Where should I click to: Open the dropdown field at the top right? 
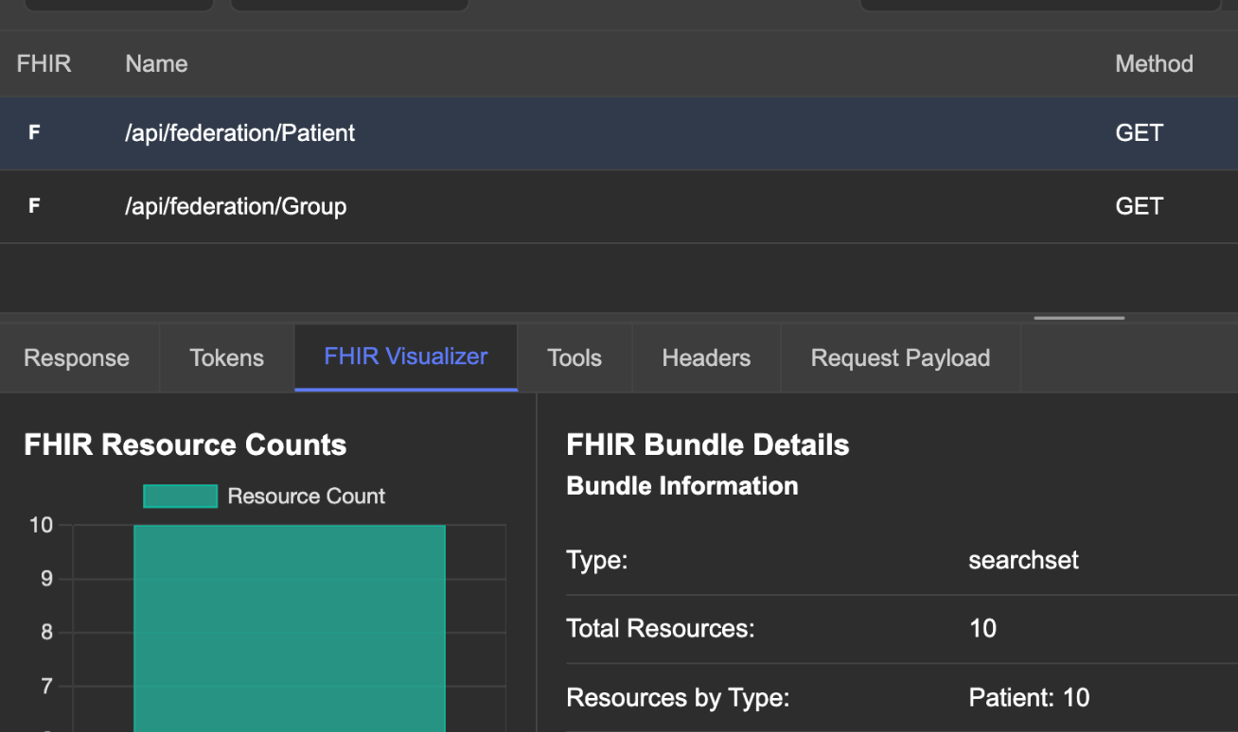point(1039,5)
